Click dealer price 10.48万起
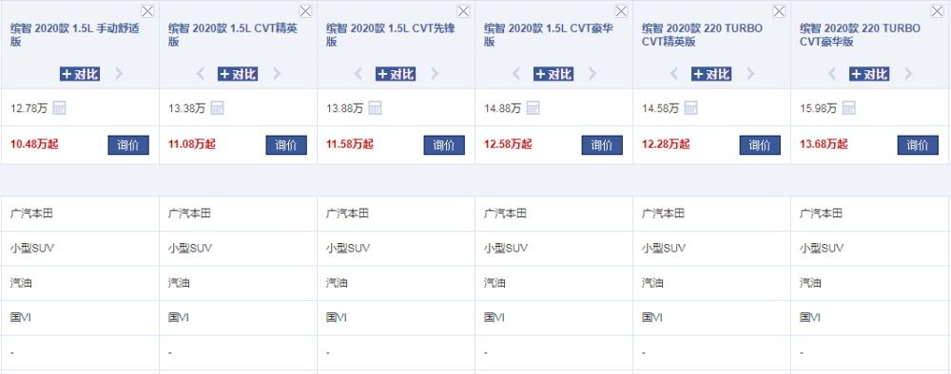The width and height of the screenshot is (951, 374). click(x=34, y=144)
